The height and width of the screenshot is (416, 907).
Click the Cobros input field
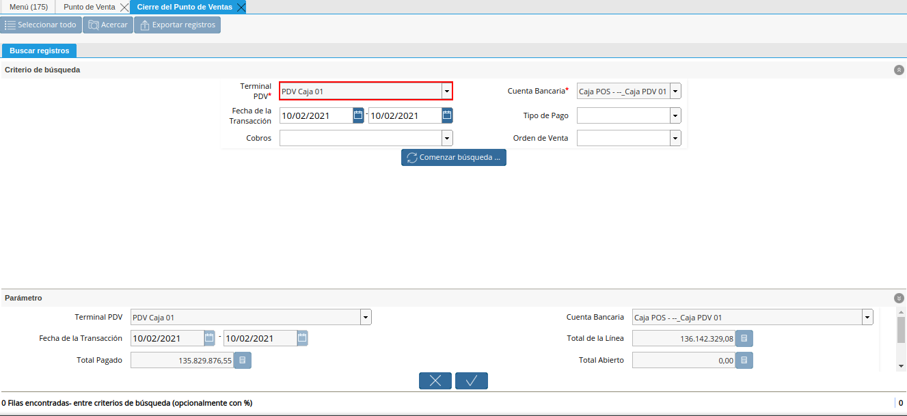[x=360, y=138]
